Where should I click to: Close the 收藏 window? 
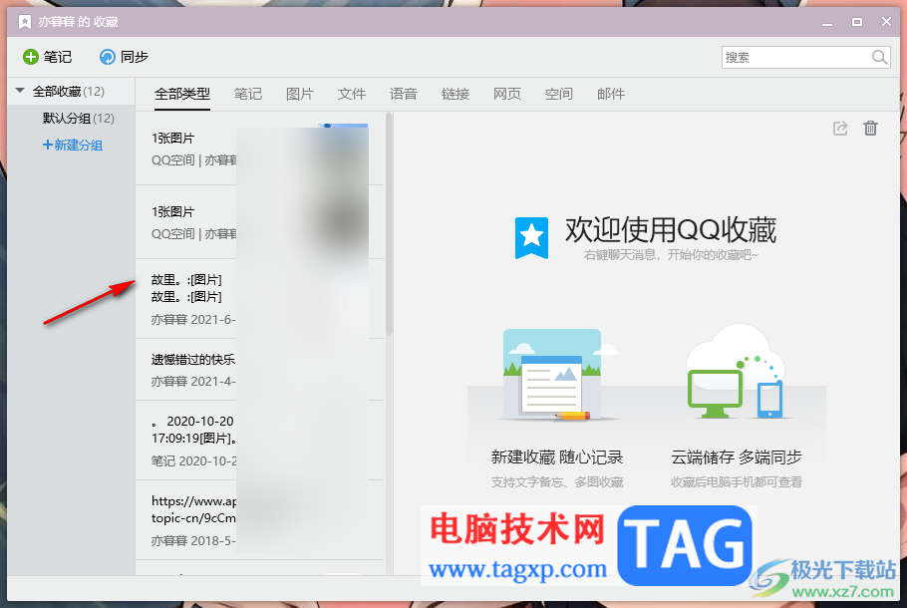(x=886, y=21)
